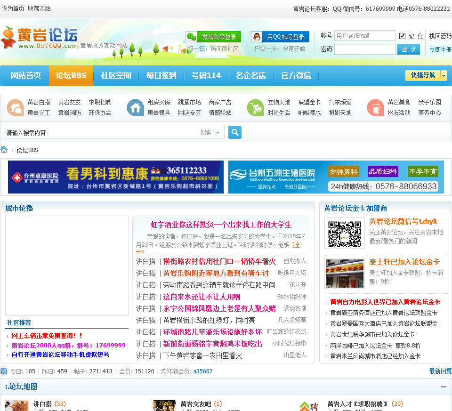Screen dimensions: 452x411
Task: Collapse the 论坛地图 section
Action: pyautogui.click(x=444, y=387)
